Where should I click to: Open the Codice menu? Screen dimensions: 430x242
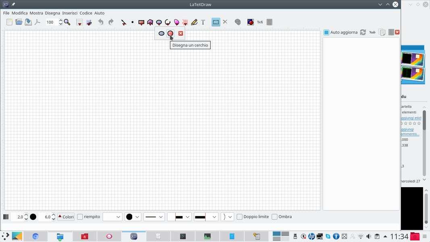click(86, 13)
